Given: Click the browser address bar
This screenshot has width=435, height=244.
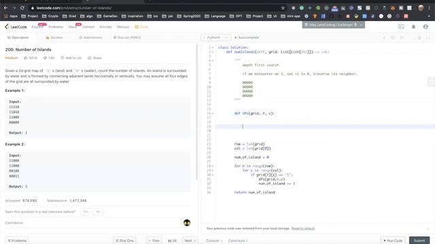Looking at the screenshot, I should (156, 8).
